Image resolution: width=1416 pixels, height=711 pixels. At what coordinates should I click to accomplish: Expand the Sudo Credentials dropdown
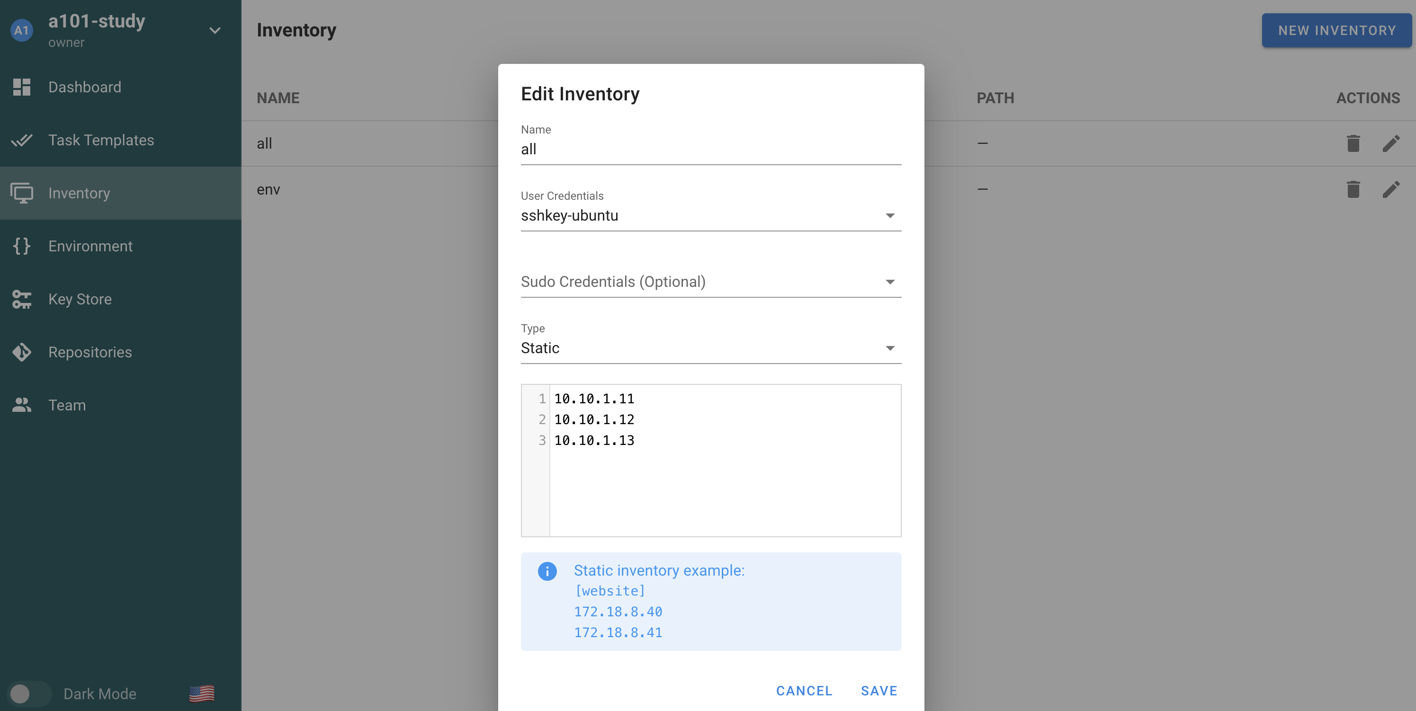(710, 282)
